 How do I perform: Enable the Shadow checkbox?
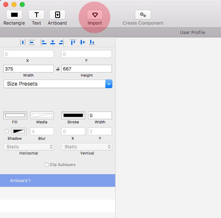[x=7, y=131]
